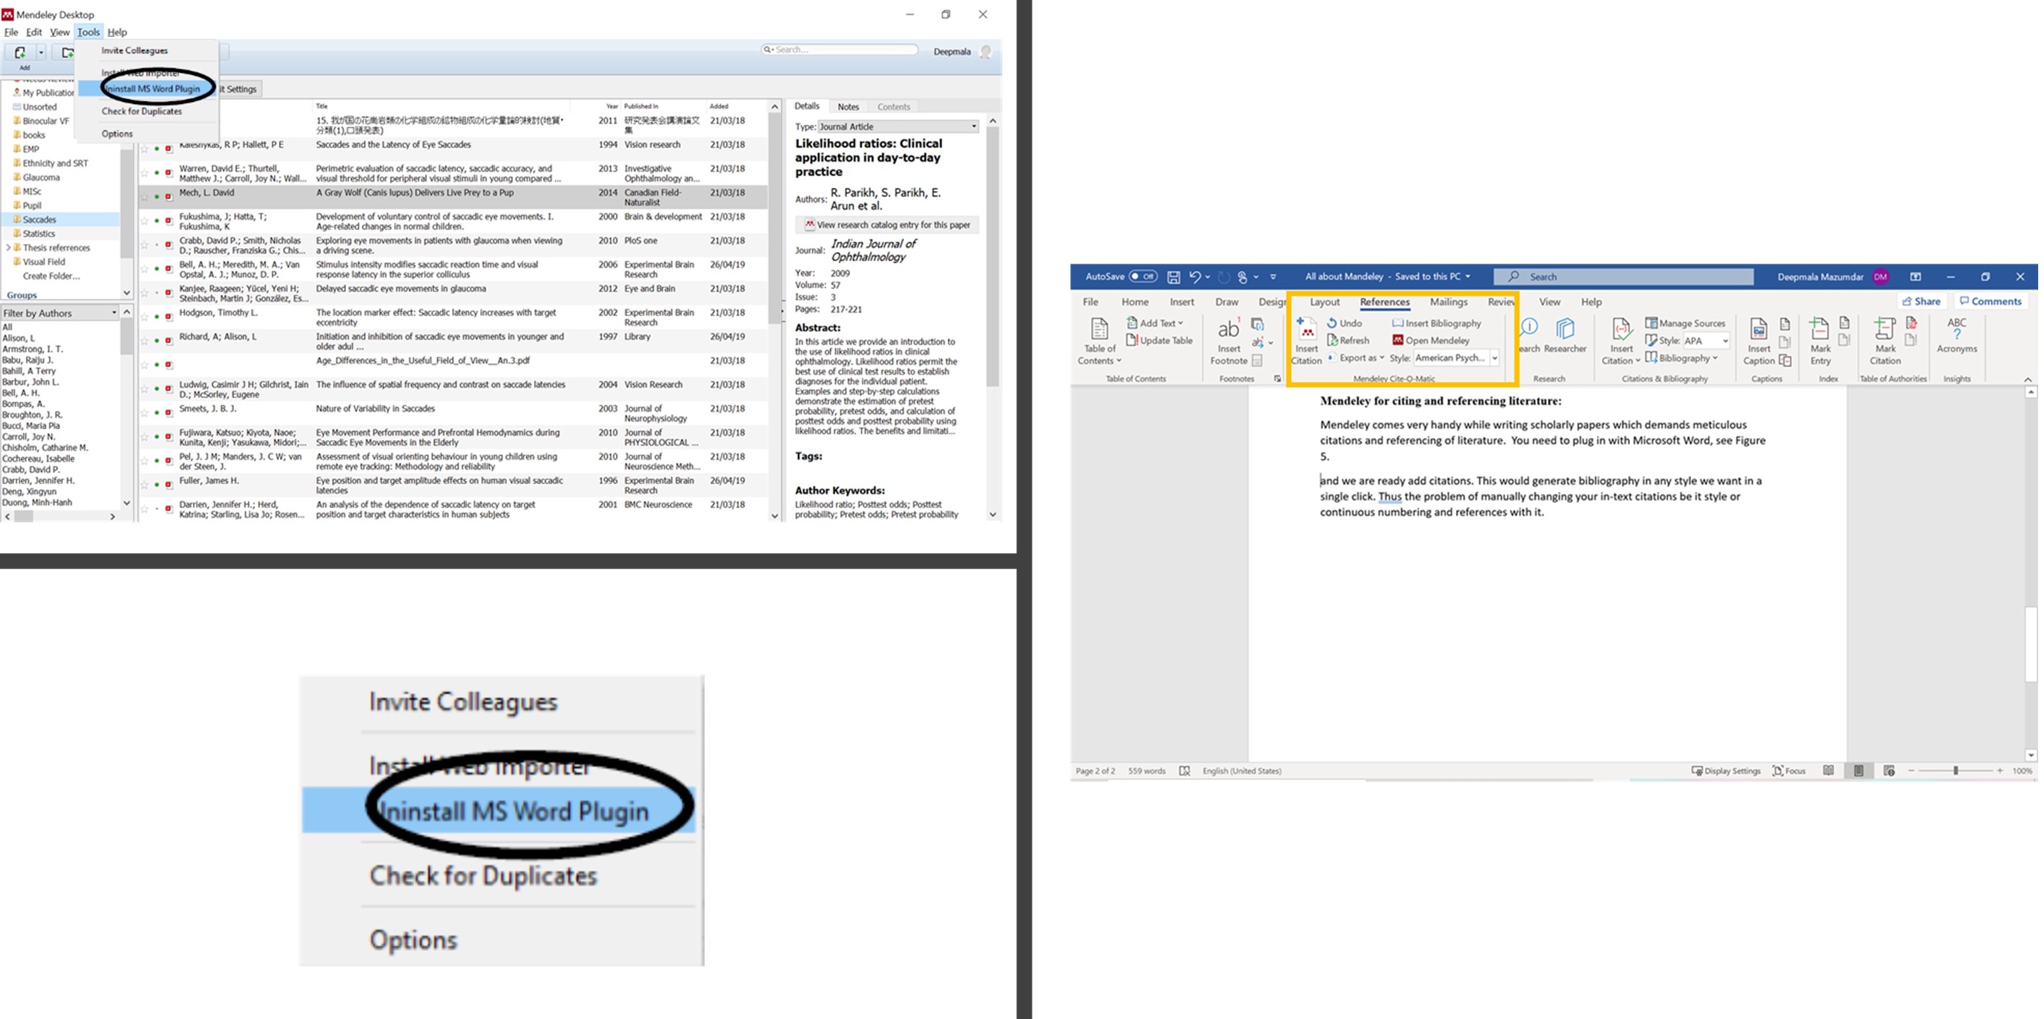2044x1019 pixels.
Task: Toggle read status dot on Richard, A; Alison row
Action: [x=157, y=341]
